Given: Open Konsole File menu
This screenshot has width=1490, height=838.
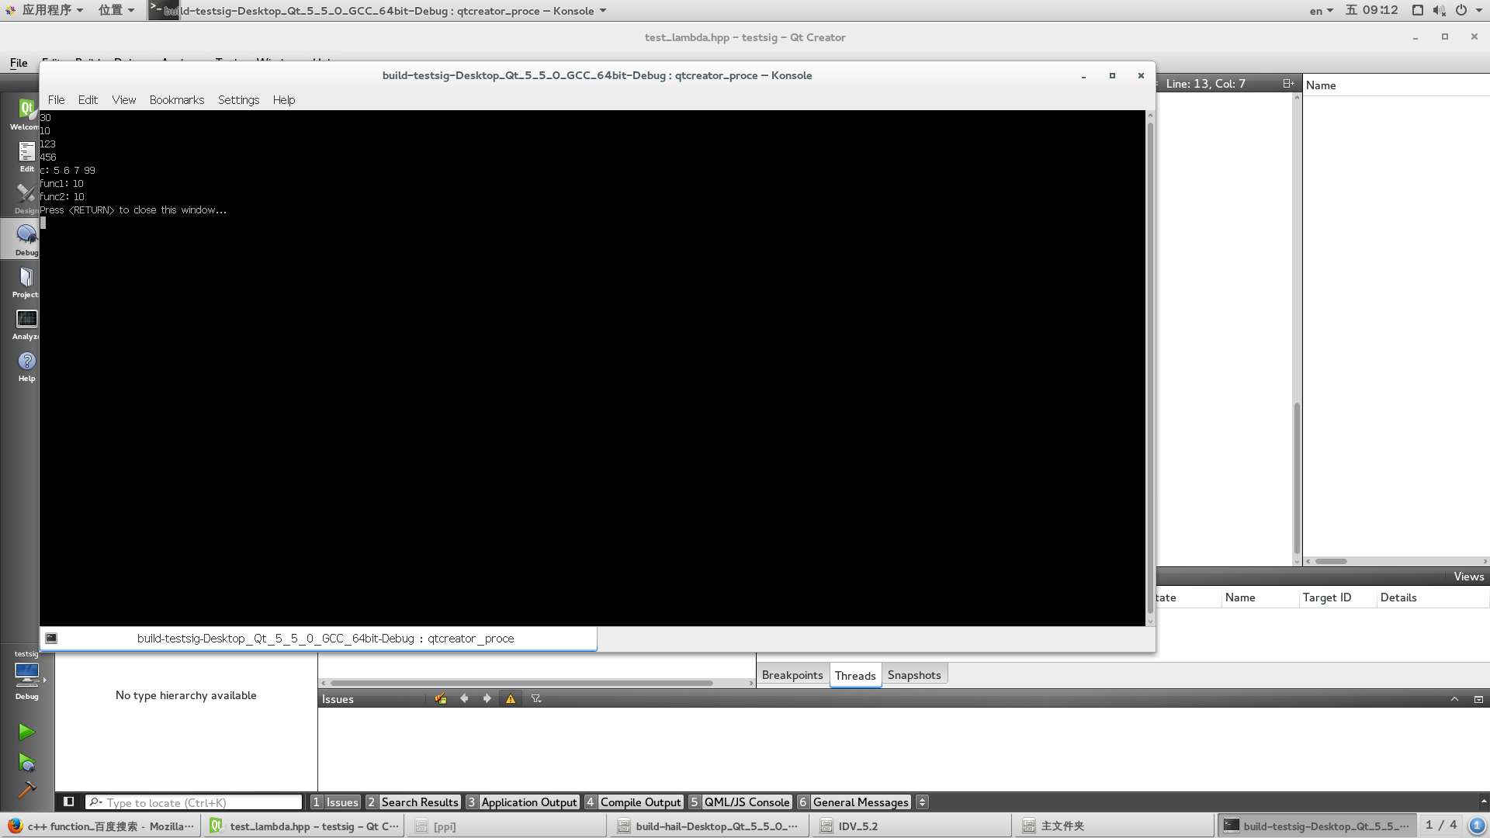Looking at the screenshot, I should click(56, 100).
